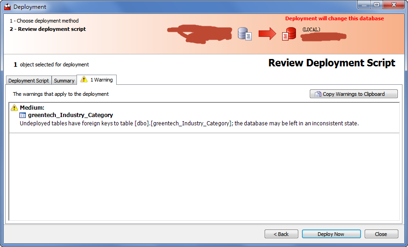This screenshot has height=247, width=408.
Task: Copy Warnings to Clipboard
Action: (354, 94)
